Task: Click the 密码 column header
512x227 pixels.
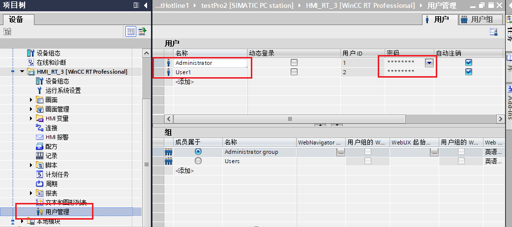Action: tap(410, 53)
